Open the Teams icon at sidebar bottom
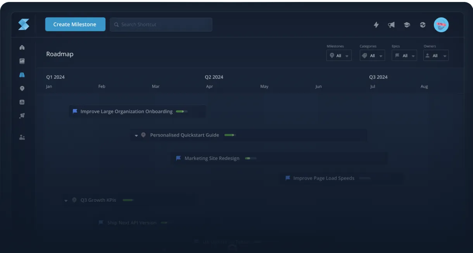Image resolution: width=473 pixels, height=253 pixels. (22, 137)
